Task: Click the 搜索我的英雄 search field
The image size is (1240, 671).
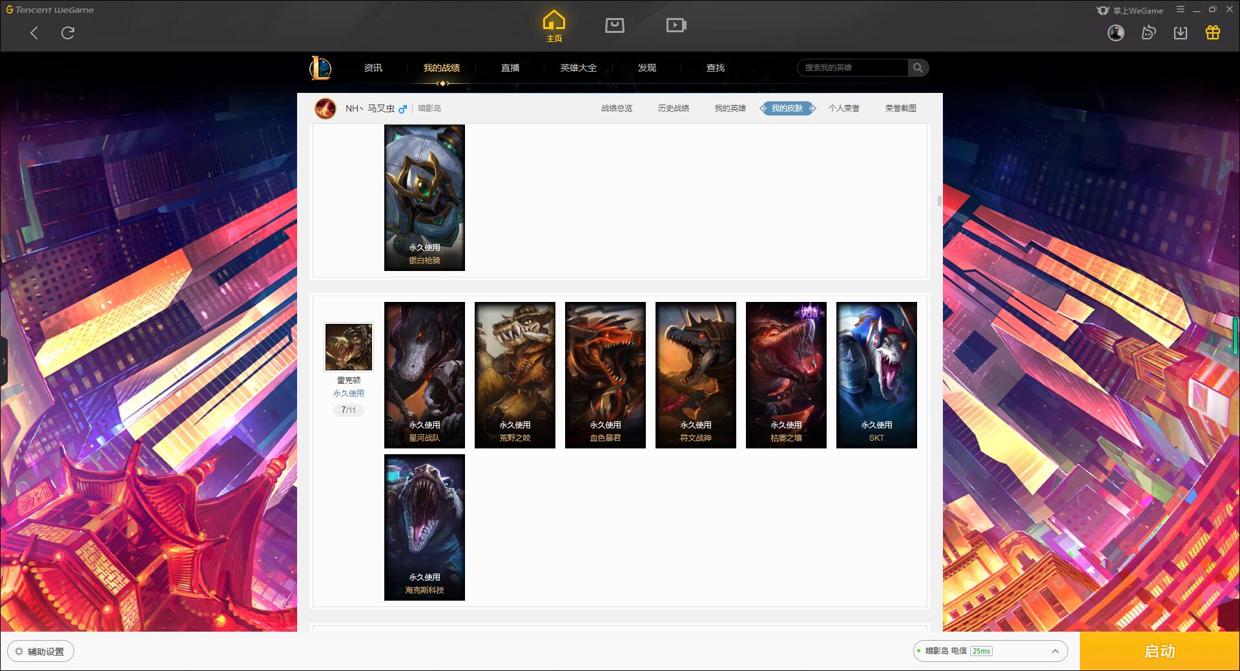Action: coord(853,68)
